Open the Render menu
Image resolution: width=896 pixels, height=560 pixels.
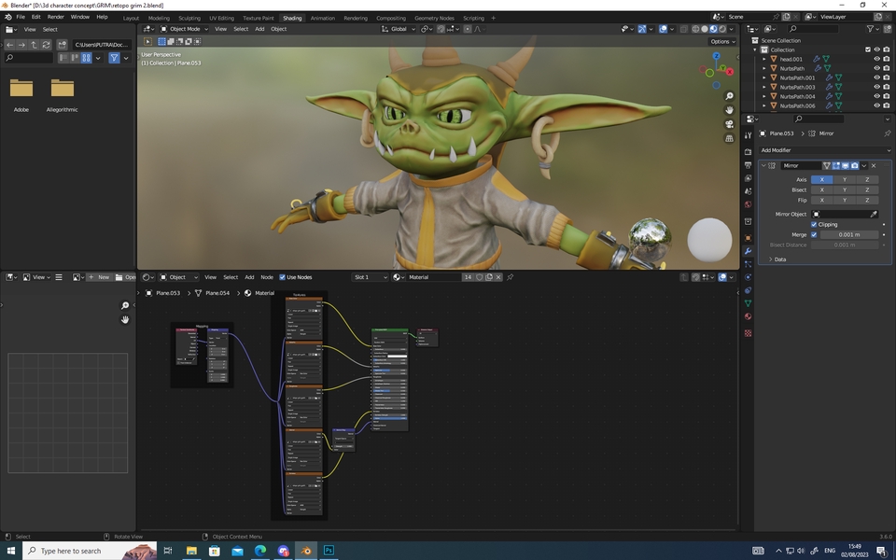(55, 17)
